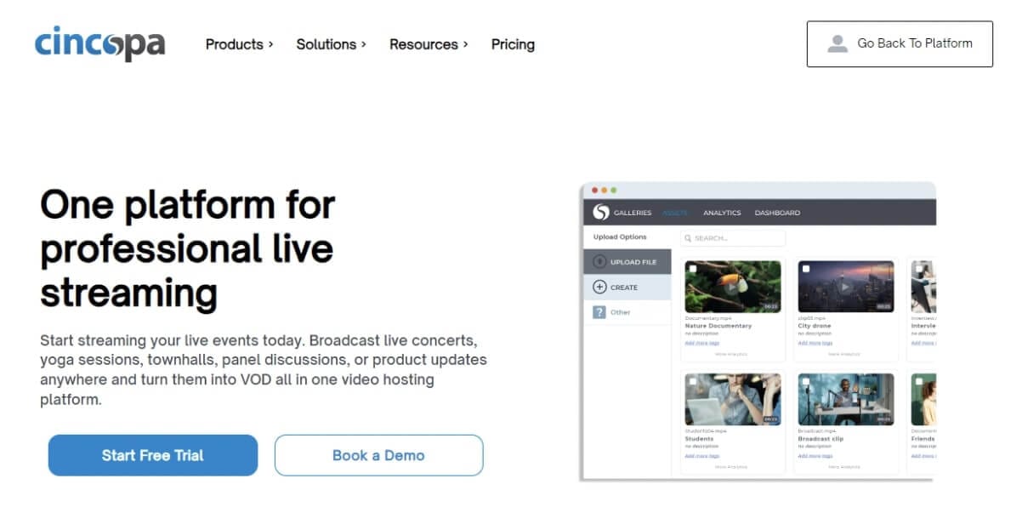Click the 'One platform for professional live streaming' headline
The height and width of the screenshot is (524, 1022).
pyautogui.click(x=188, y=248)
